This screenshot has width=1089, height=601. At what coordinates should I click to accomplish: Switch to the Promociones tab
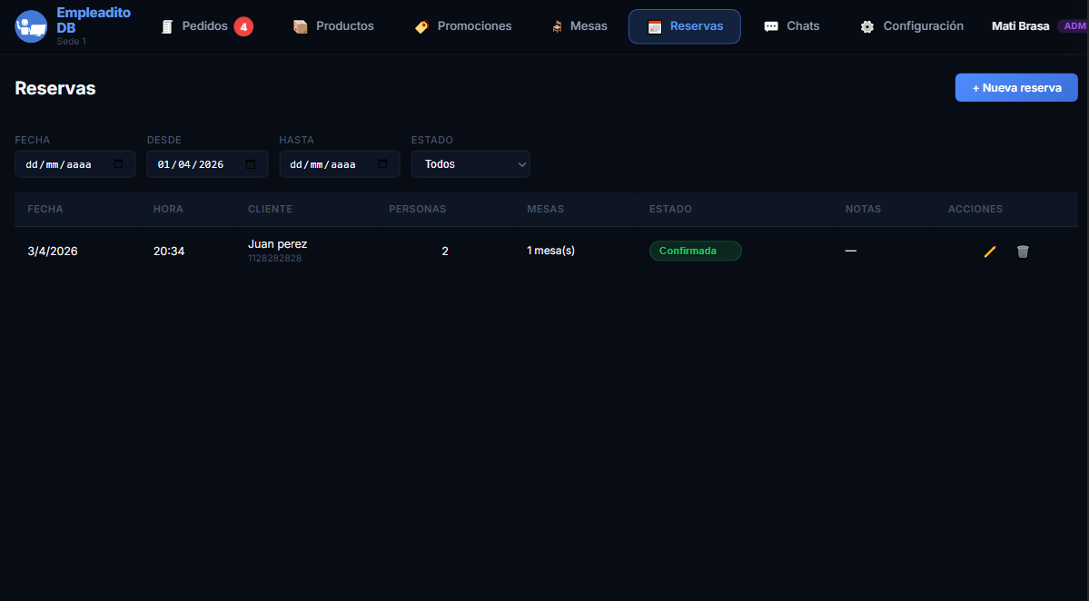tap(463, 26)
